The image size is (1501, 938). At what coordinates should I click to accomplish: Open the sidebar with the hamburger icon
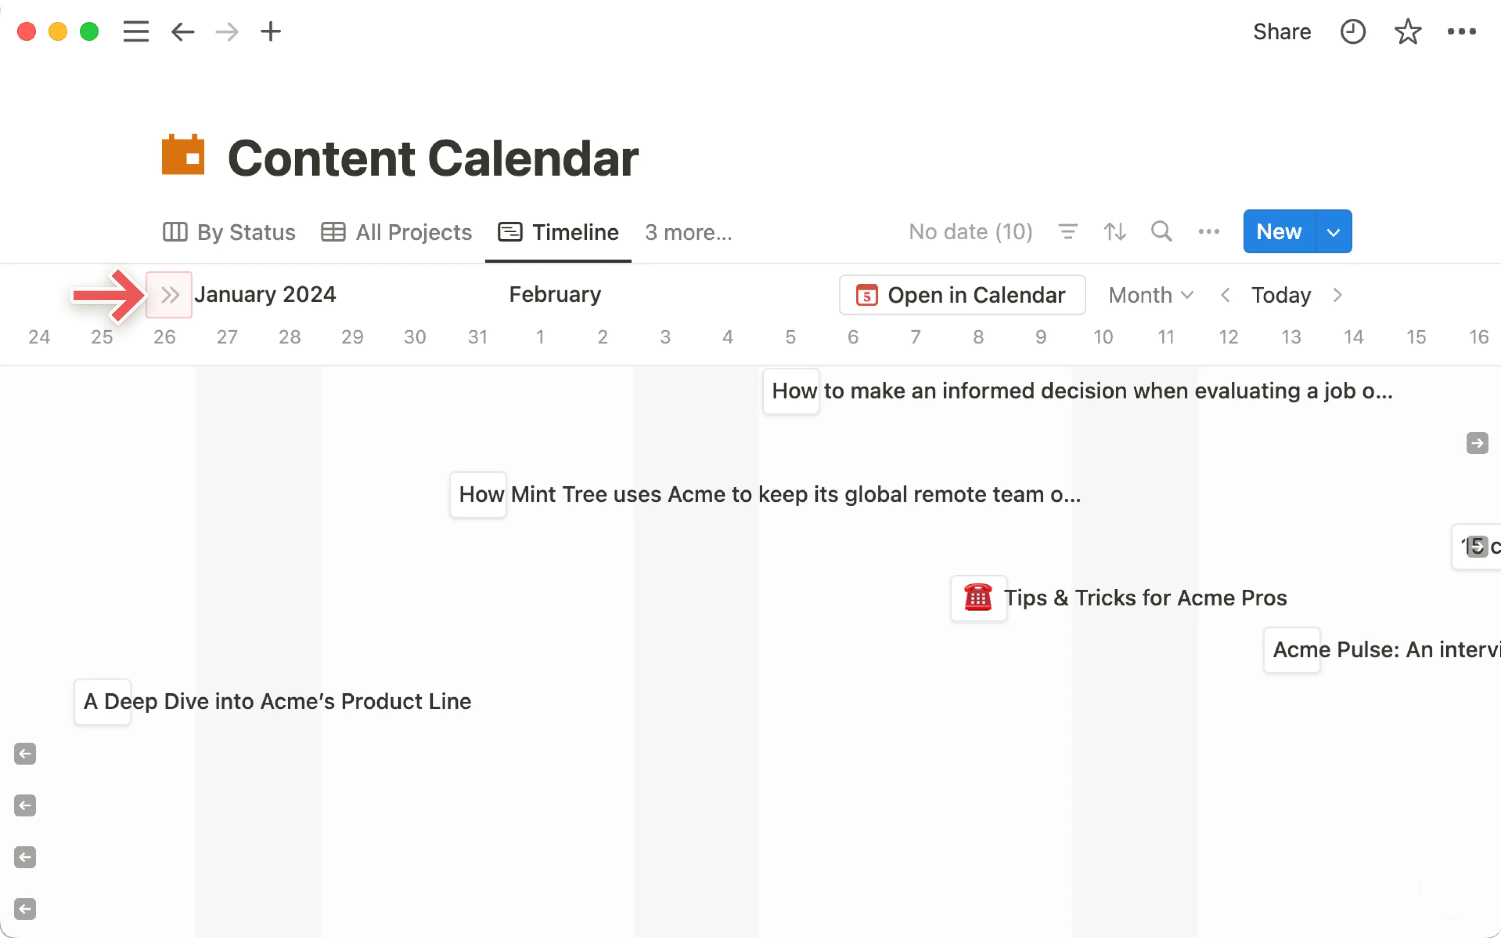pos(135,32)
